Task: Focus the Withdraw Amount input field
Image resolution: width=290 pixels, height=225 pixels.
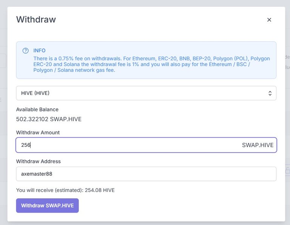Action: pyautogui.click(x=146, y=145)
